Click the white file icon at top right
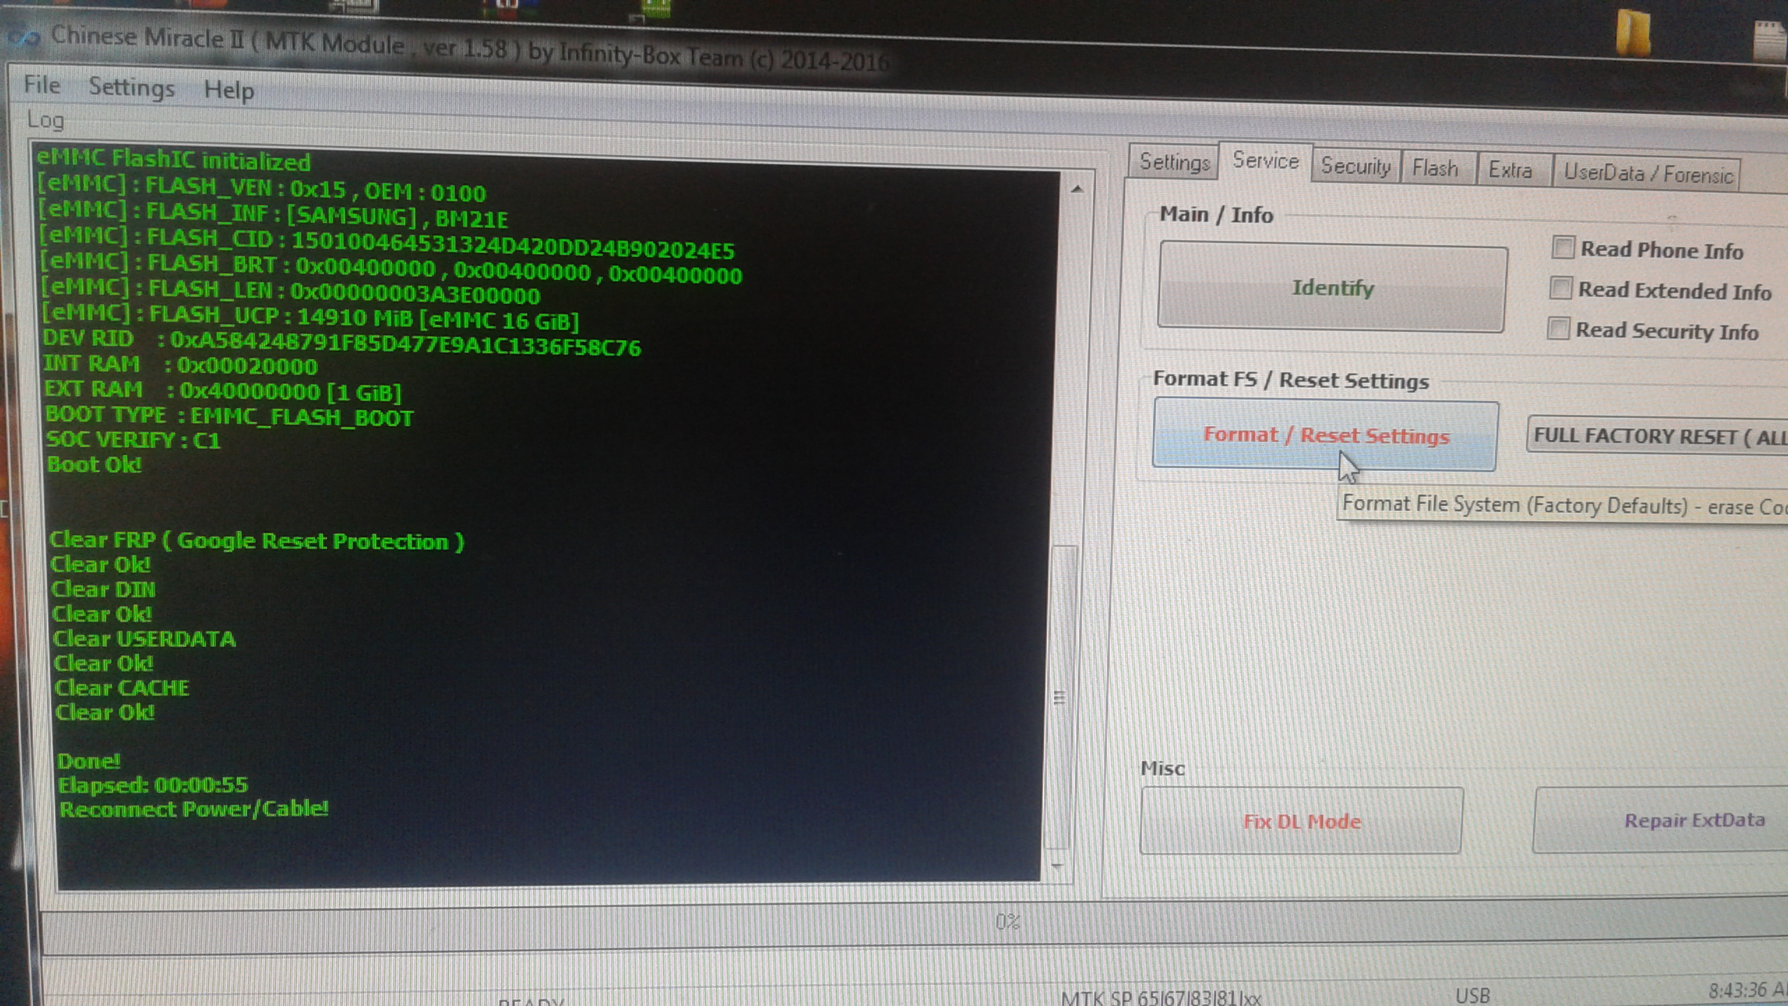The height and width of the screenshot is (1006, 1788). point(1771,42)
